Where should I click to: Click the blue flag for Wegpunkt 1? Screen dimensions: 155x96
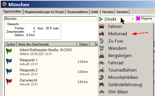point(9,61)
